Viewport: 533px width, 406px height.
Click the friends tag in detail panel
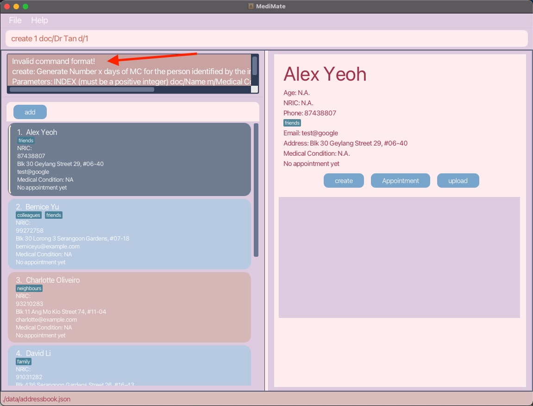[x=292, y=123]
